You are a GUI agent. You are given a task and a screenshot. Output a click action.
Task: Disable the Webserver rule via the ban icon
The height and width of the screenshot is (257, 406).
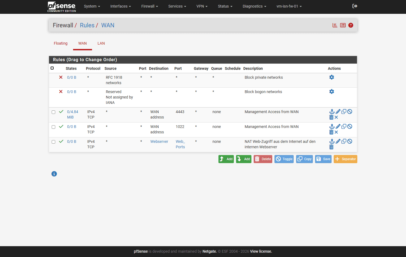(350, 141)
